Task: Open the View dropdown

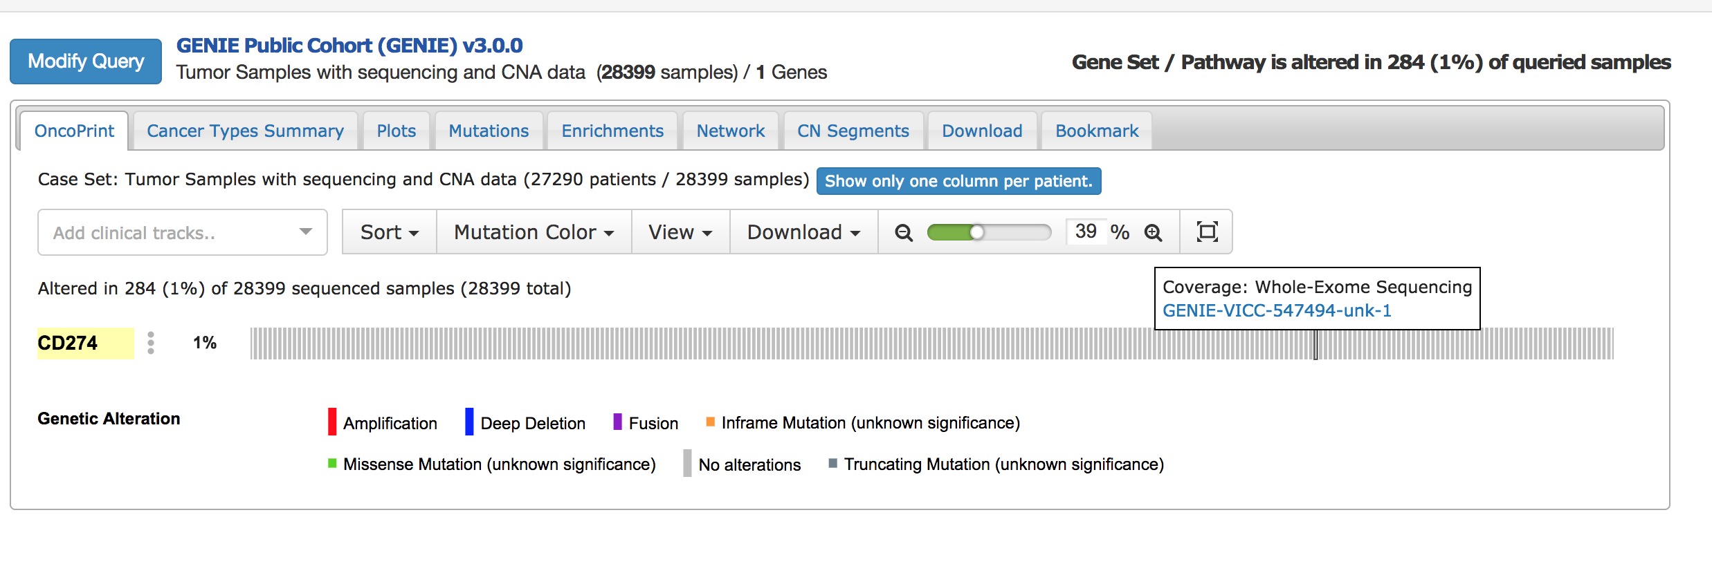Action: click(681, 232)
